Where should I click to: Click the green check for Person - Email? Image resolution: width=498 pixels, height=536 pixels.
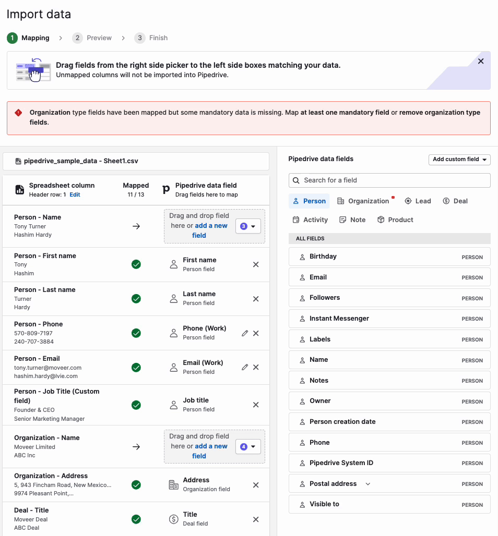tap(136, 368)
